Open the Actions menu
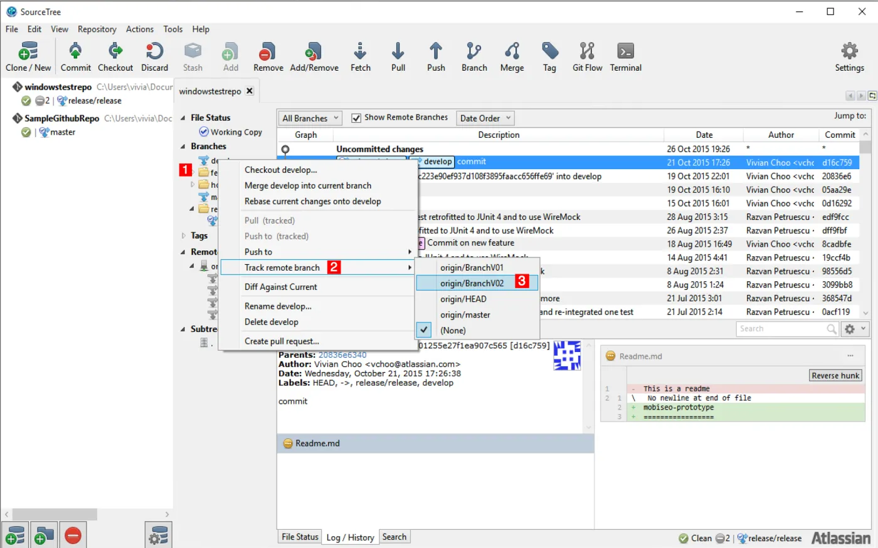 click(139, 29)
